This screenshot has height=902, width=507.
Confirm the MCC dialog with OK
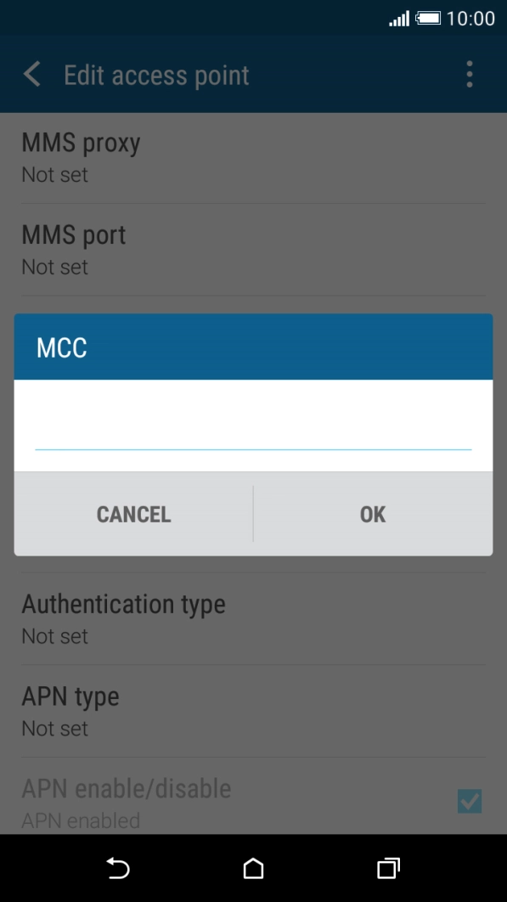(373, 514)
